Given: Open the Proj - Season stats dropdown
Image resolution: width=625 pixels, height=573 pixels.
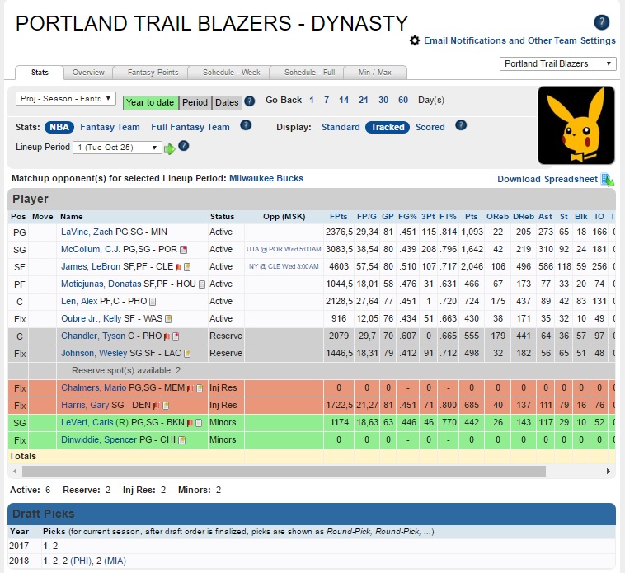Looking at the screenshot, I should pos(66,98).
